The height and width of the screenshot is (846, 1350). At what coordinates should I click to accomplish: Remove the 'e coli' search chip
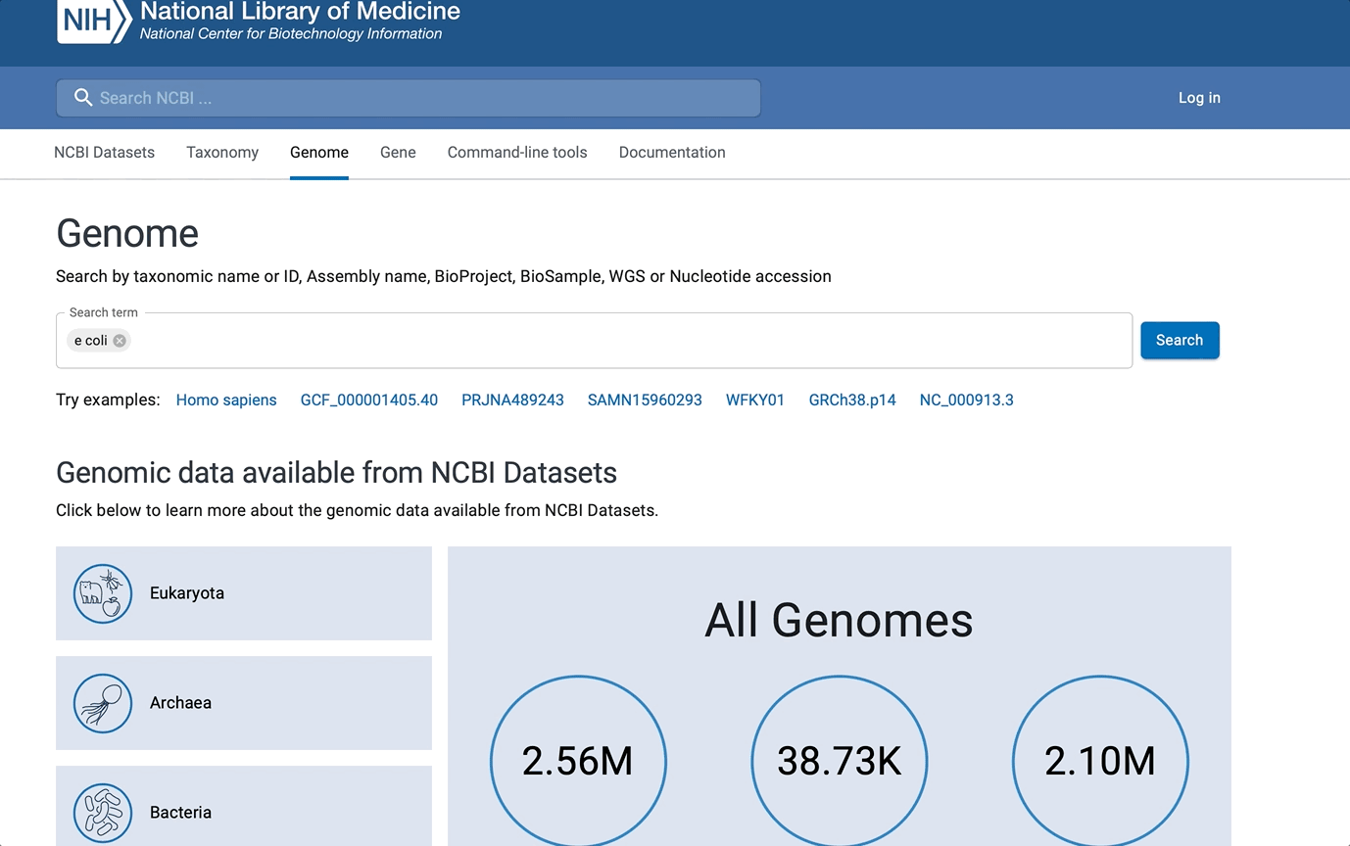120,341
